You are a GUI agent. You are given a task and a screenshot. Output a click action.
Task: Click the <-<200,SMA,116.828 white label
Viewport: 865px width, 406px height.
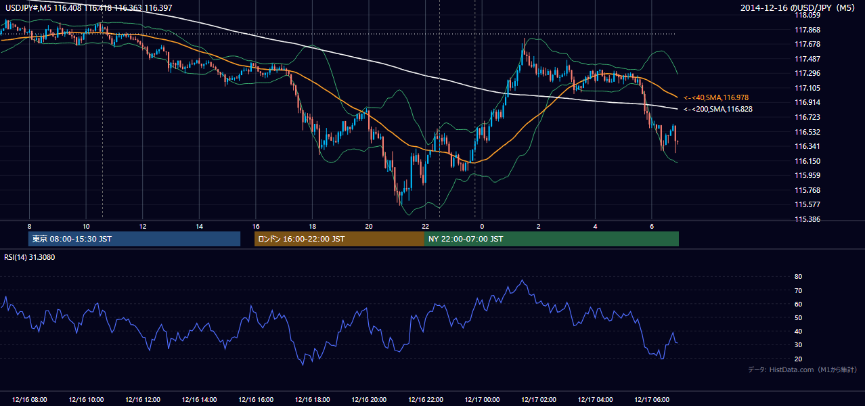coord(718,109)
